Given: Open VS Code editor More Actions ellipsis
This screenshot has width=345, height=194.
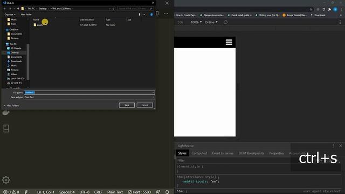Looking at the screenshot, I should pyautogui.click(x=166, y=13).
